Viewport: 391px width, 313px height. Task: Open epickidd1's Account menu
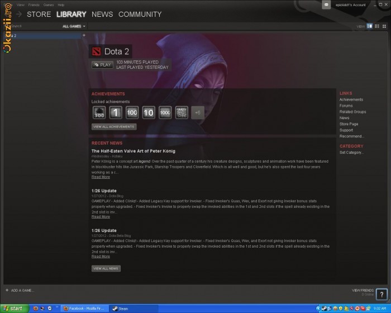point(350,4)
